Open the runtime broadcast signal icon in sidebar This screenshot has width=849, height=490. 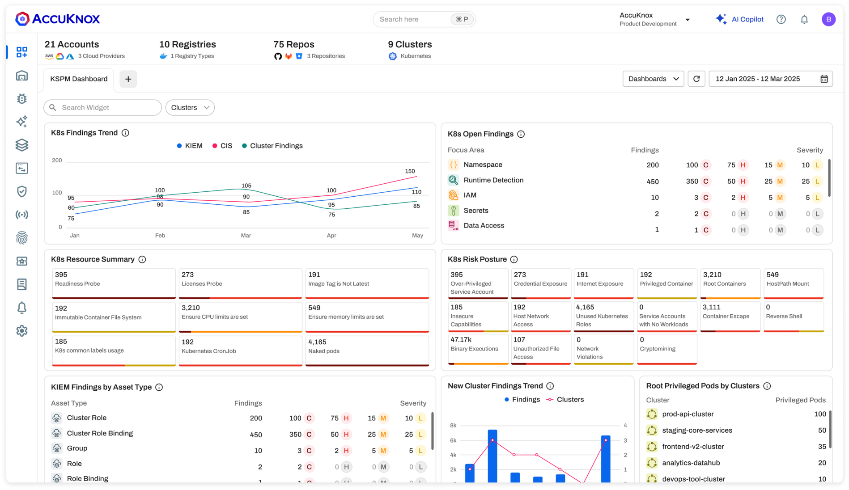coord(21,215)
